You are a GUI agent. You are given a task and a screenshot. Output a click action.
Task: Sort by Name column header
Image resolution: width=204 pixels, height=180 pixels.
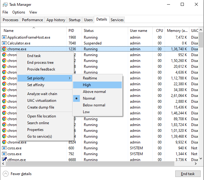(34, 31)
